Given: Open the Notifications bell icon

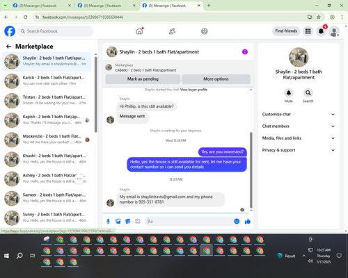Looking at the screenshot, I should coord(321,31).
